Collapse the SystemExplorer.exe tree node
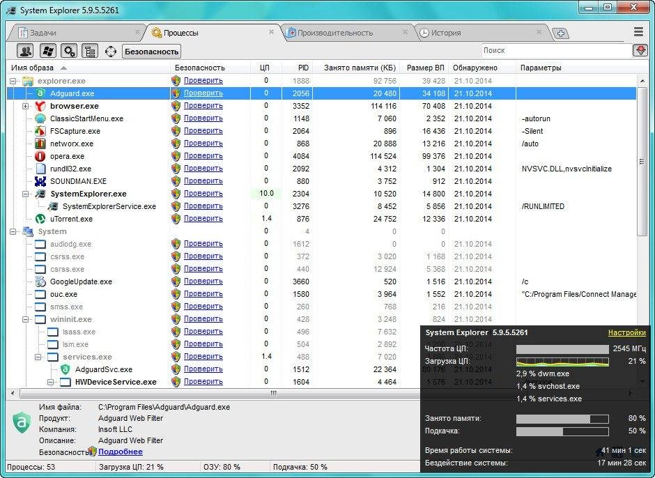655x478 pixels. 26,194
